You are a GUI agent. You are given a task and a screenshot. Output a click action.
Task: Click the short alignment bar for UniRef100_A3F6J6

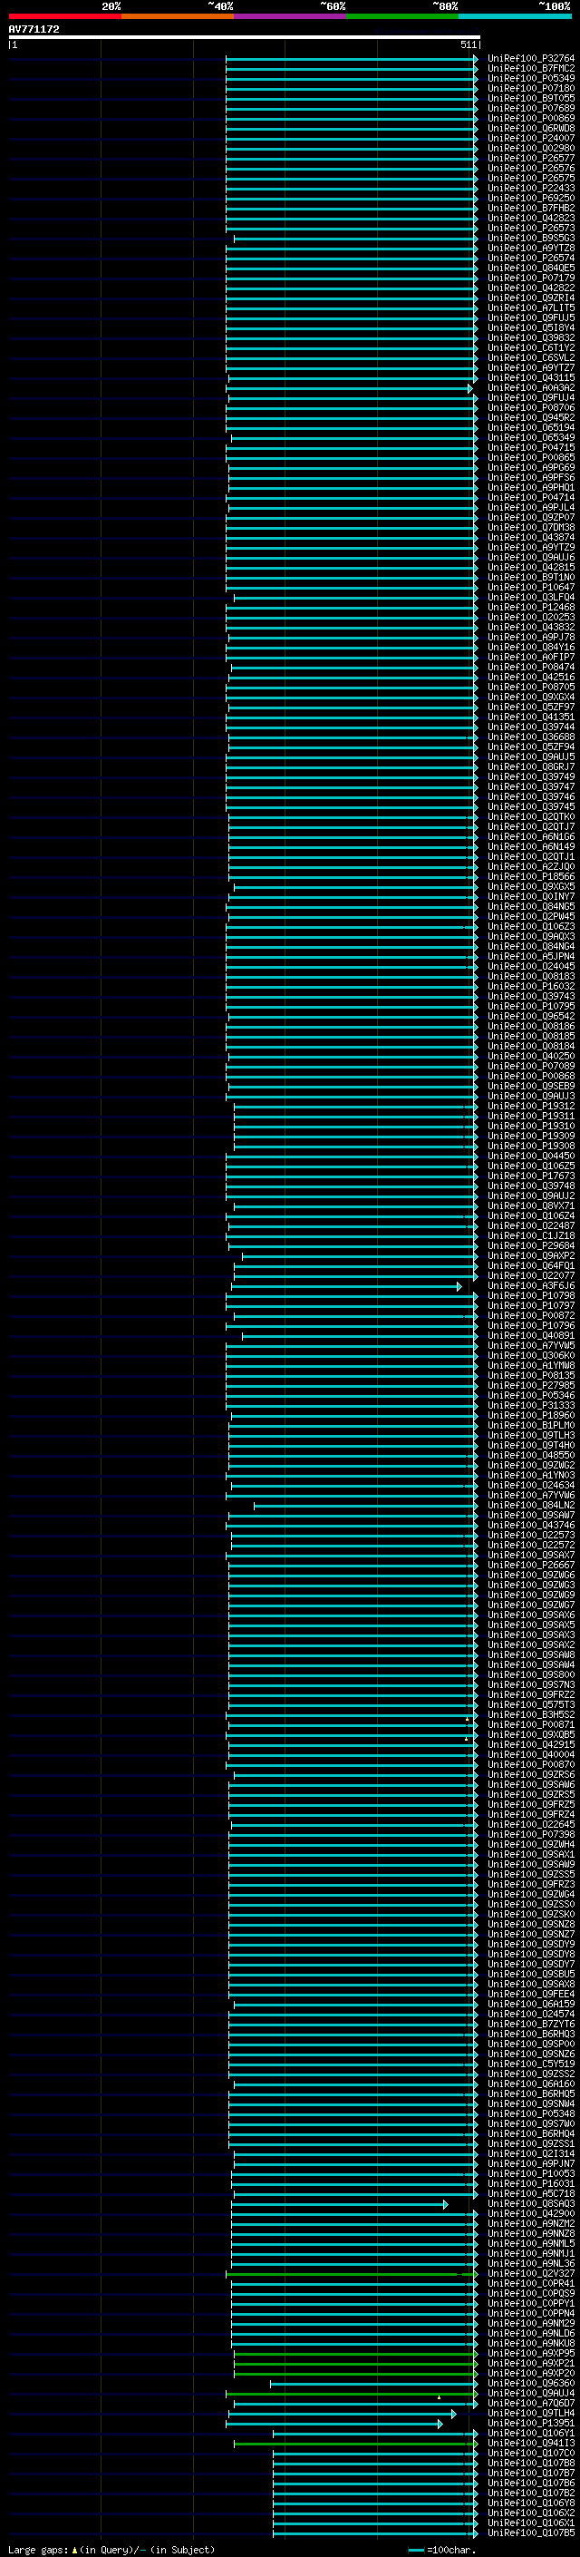pos(346,1285)
